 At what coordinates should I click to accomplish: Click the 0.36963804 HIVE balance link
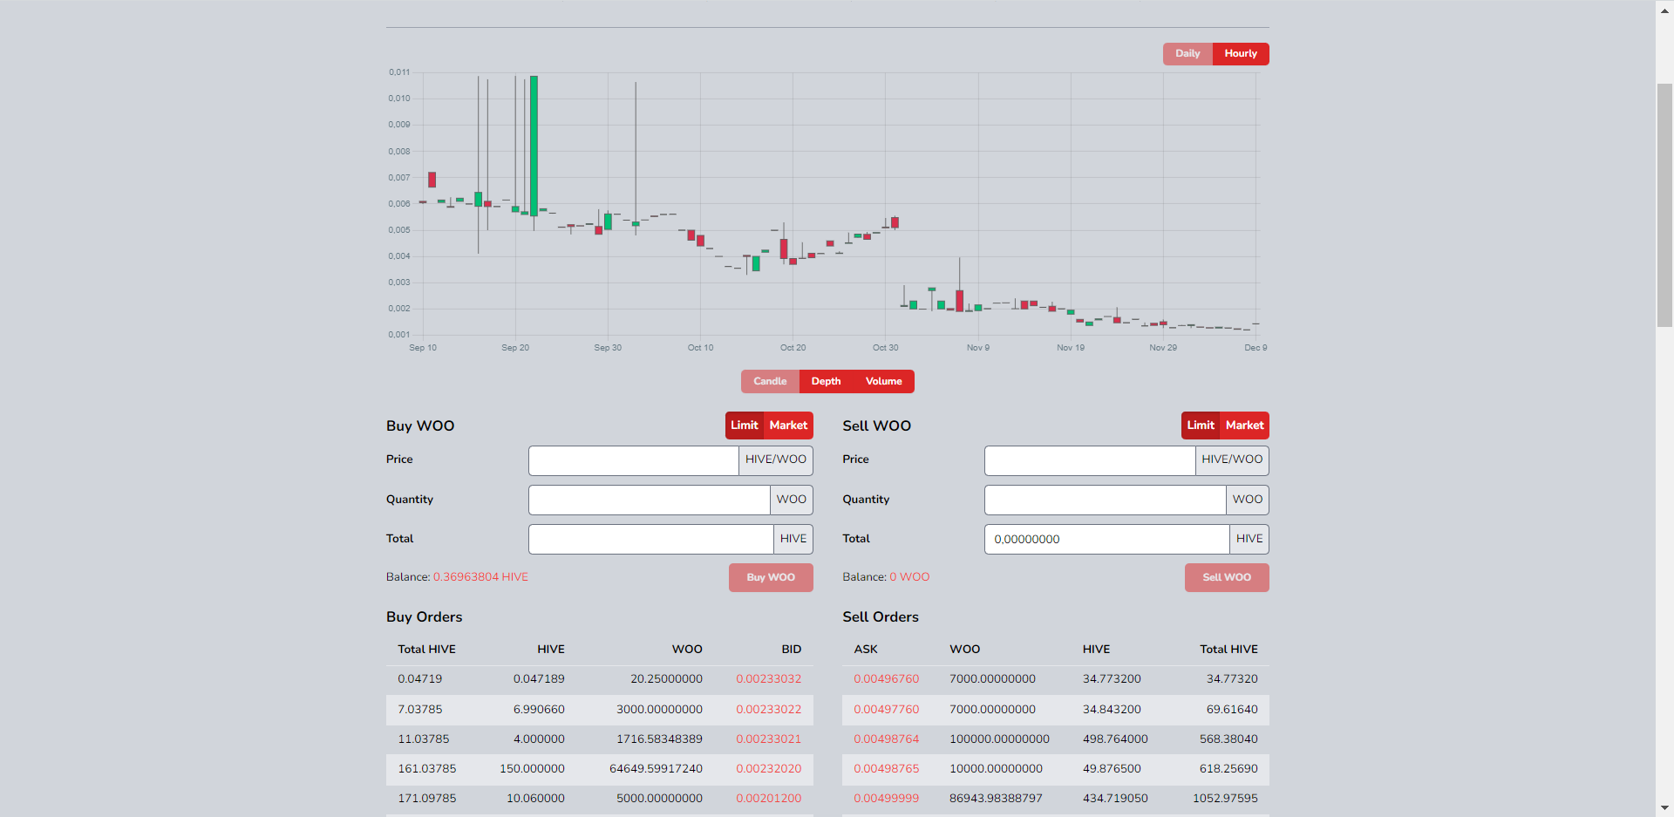coord(480,577)
